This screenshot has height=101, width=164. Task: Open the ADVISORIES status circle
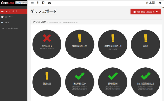coord(47,44)
